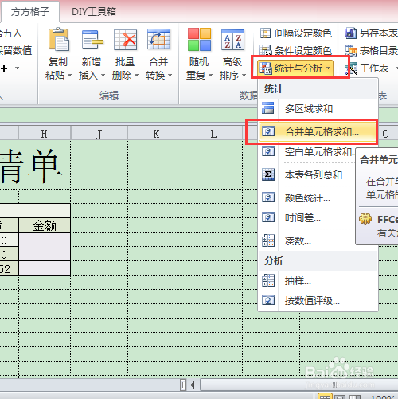Choose 时间差 menu item
Image resolution: width=398 pixels, height=399 pixels.
click(x=306, y=218)
